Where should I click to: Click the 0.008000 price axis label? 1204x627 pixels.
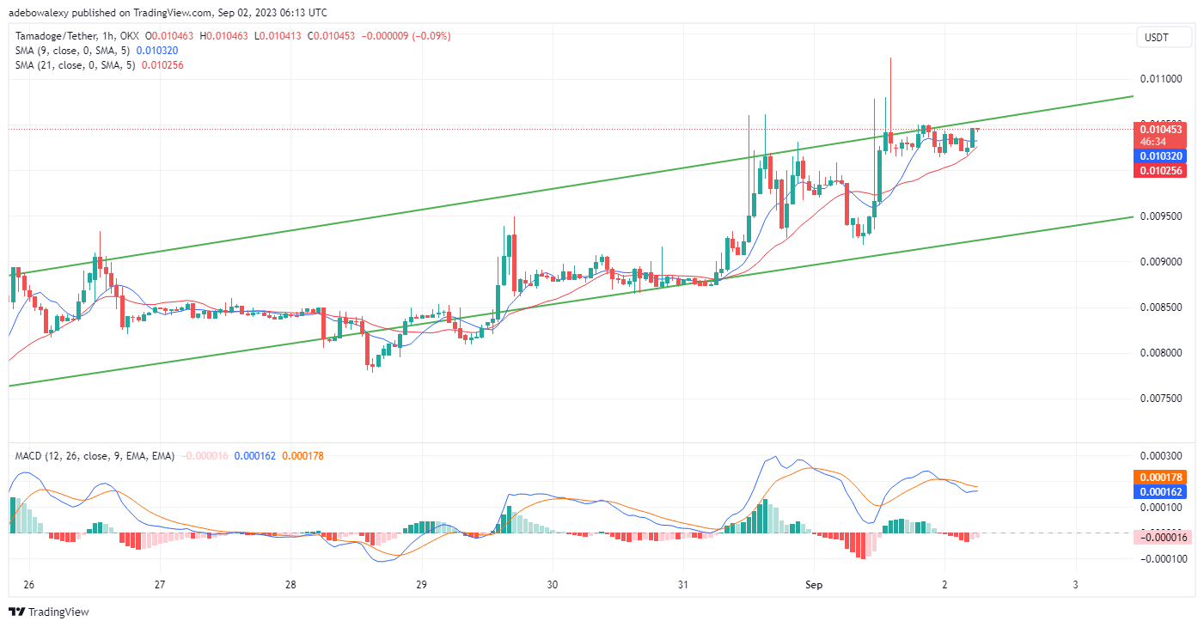pyautogui.click(x=1162, y=353)
